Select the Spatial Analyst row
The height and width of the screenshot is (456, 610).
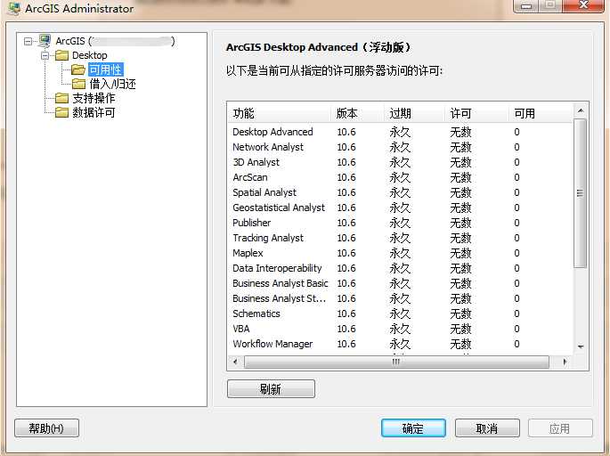tap(401, 192)
